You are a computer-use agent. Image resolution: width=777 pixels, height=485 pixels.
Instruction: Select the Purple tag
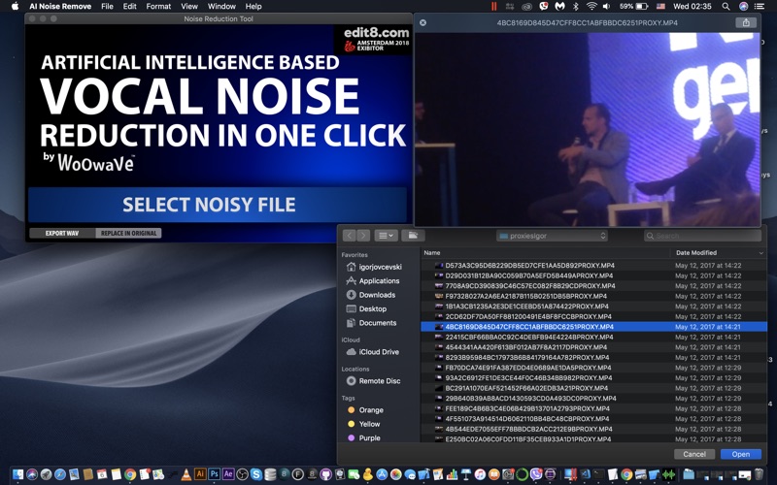(364, 438)
